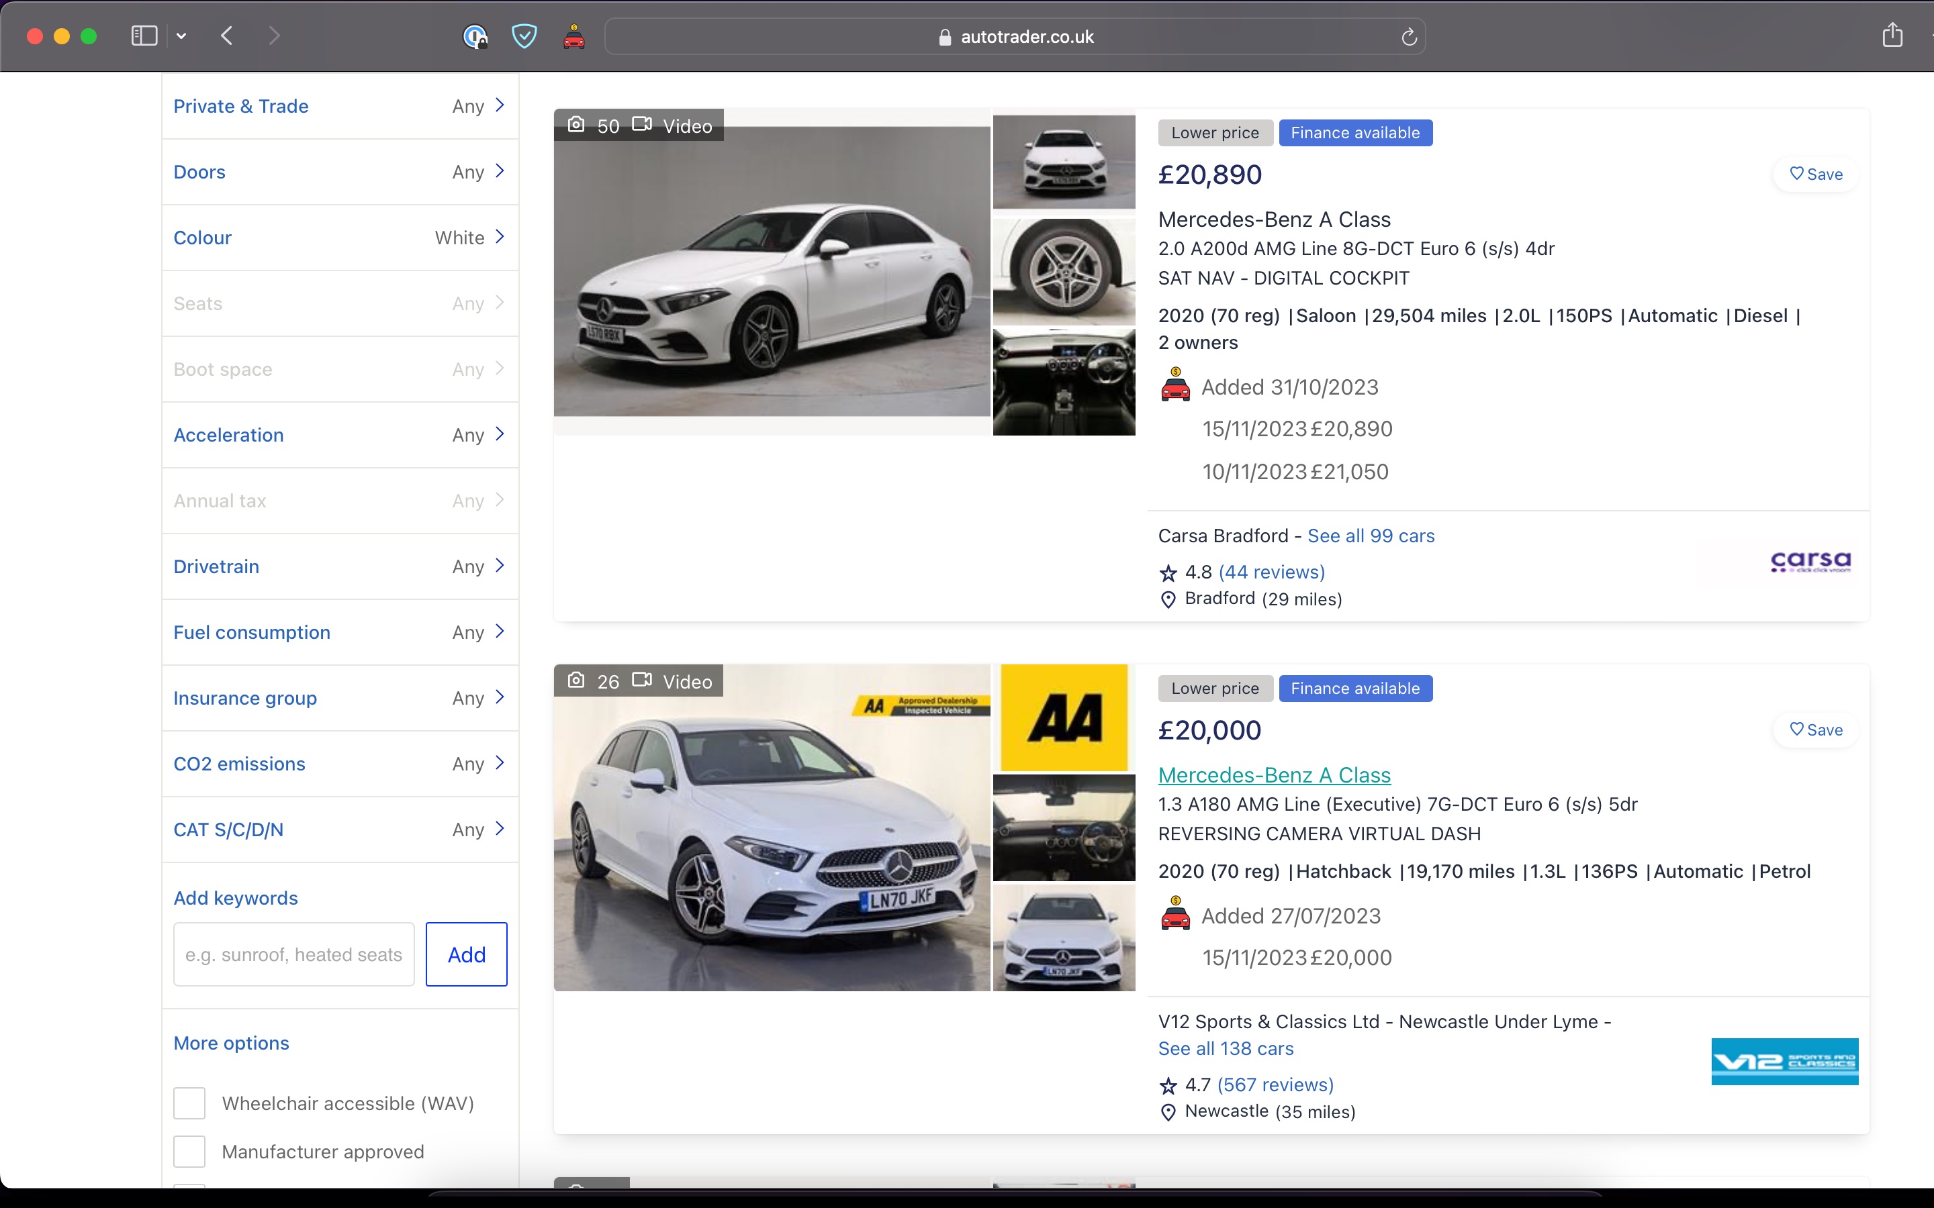Go back with the browser arrow
Image resolution: width=1934 pixels, height=1208 pixels.
pos(227,36)
